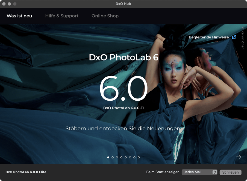Open the Begleitende Hinweise link
The image size is (247, 181).
[209, 37]
